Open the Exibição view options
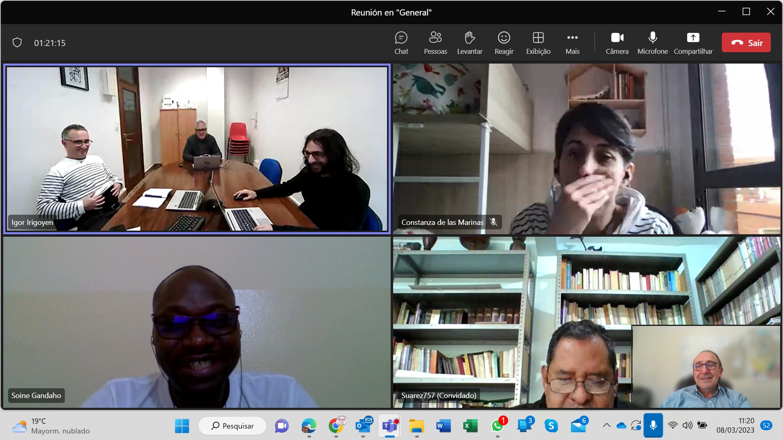This screenshot has width=783, height=440. pyautogui.click(x=538, y=43)
